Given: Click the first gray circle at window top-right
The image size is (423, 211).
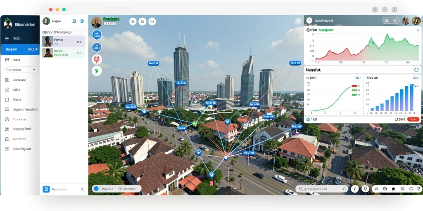Looking at the screenshot, I should tap(375, 10).
